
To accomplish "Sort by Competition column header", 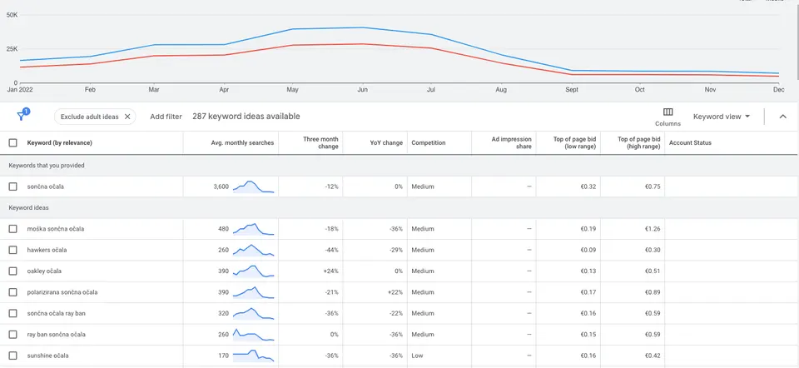I will [x=429, y=143].
